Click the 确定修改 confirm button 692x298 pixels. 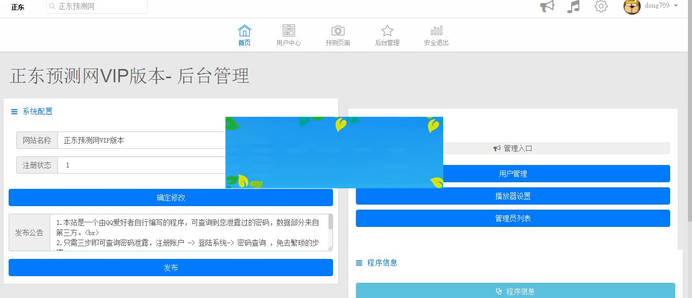coord(170,197)
